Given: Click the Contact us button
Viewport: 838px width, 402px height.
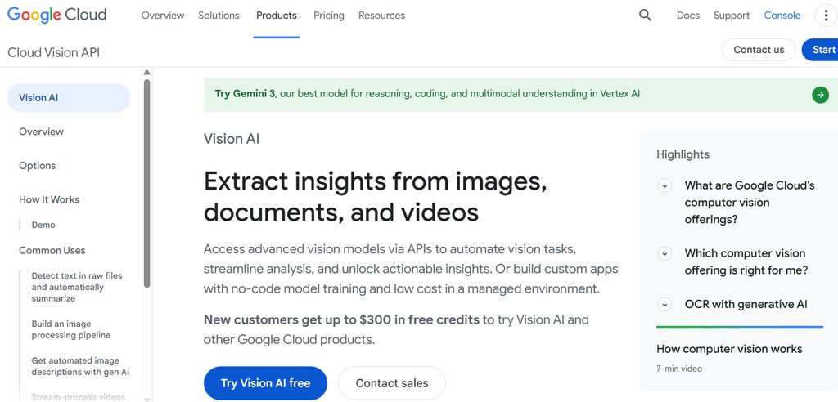Looking at the screenshot, I should [759, 50].
